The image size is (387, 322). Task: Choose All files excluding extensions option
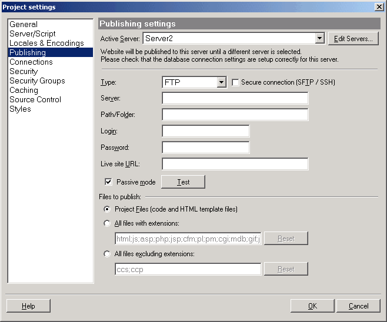point(106,254)
